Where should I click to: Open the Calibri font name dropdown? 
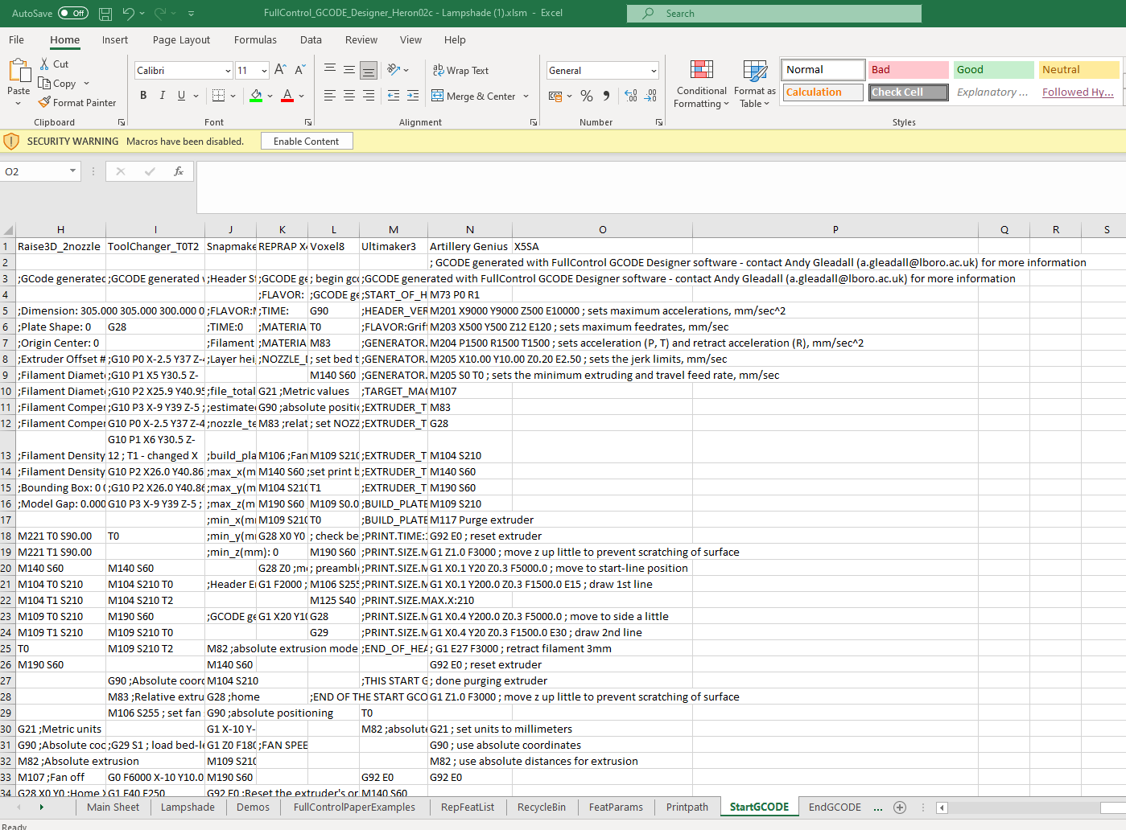click(228, 71)
